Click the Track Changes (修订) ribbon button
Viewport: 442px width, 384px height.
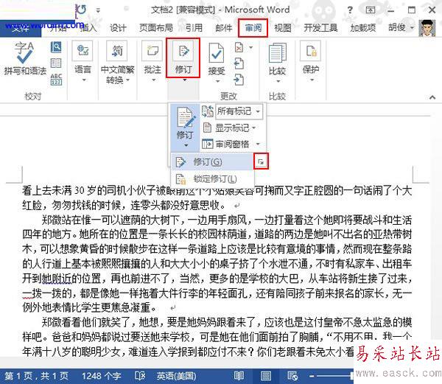(x=183, y=58)
